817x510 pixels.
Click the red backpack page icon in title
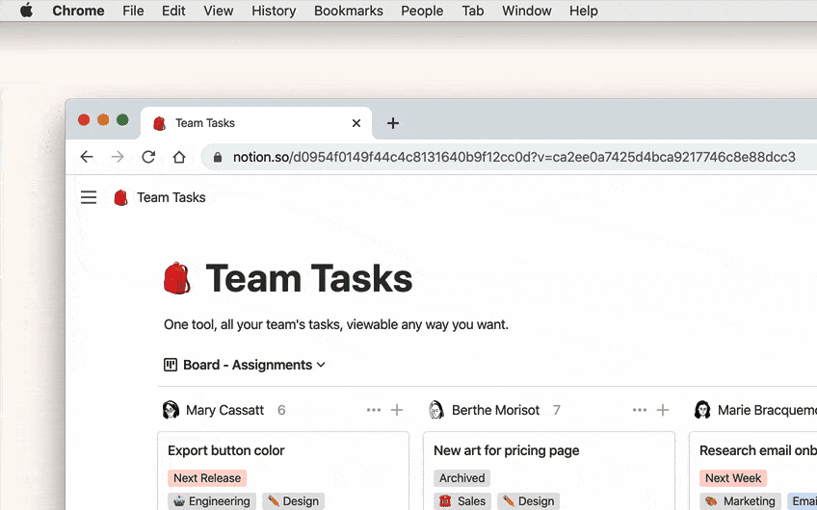click(x=176, y=279)
